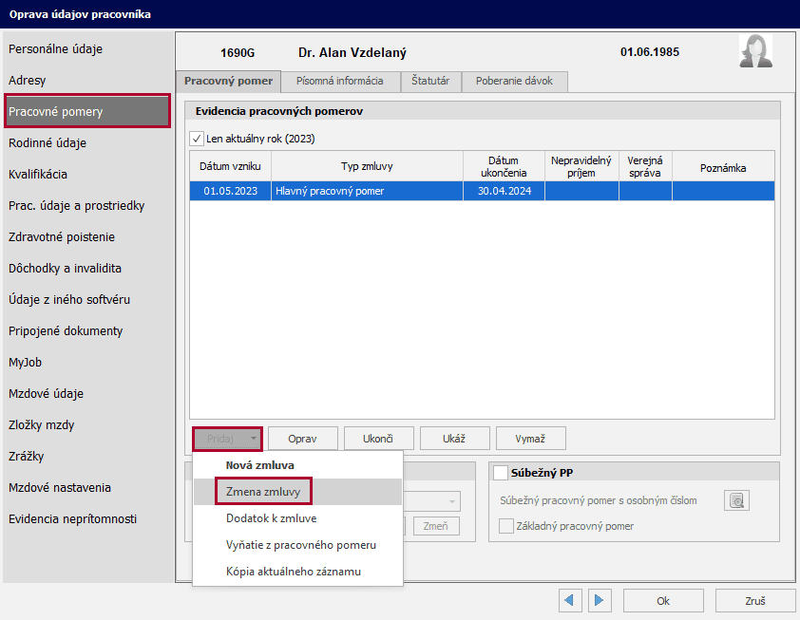Screen dimensions: 800x620
Task: Enable the Súbežný PP checkbox
Action: [x=500, y=473]
